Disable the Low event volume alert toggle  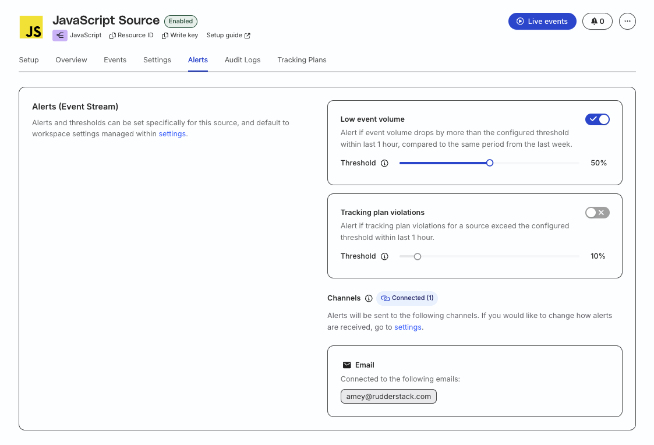click(598, 119)
